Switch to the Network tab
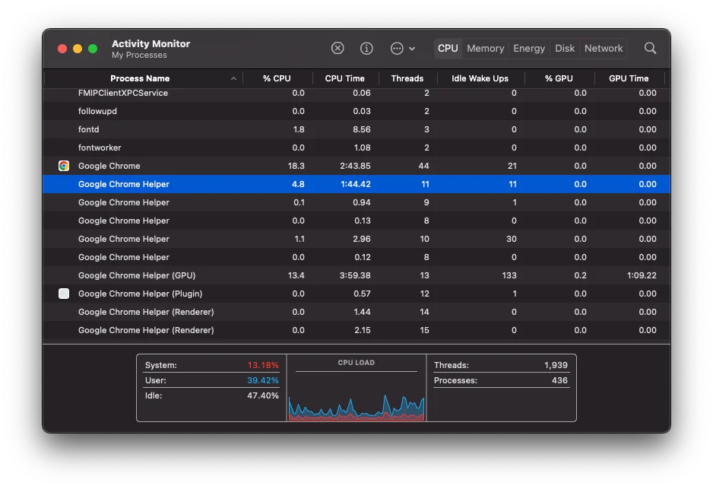713x489 pixels. 604,48
